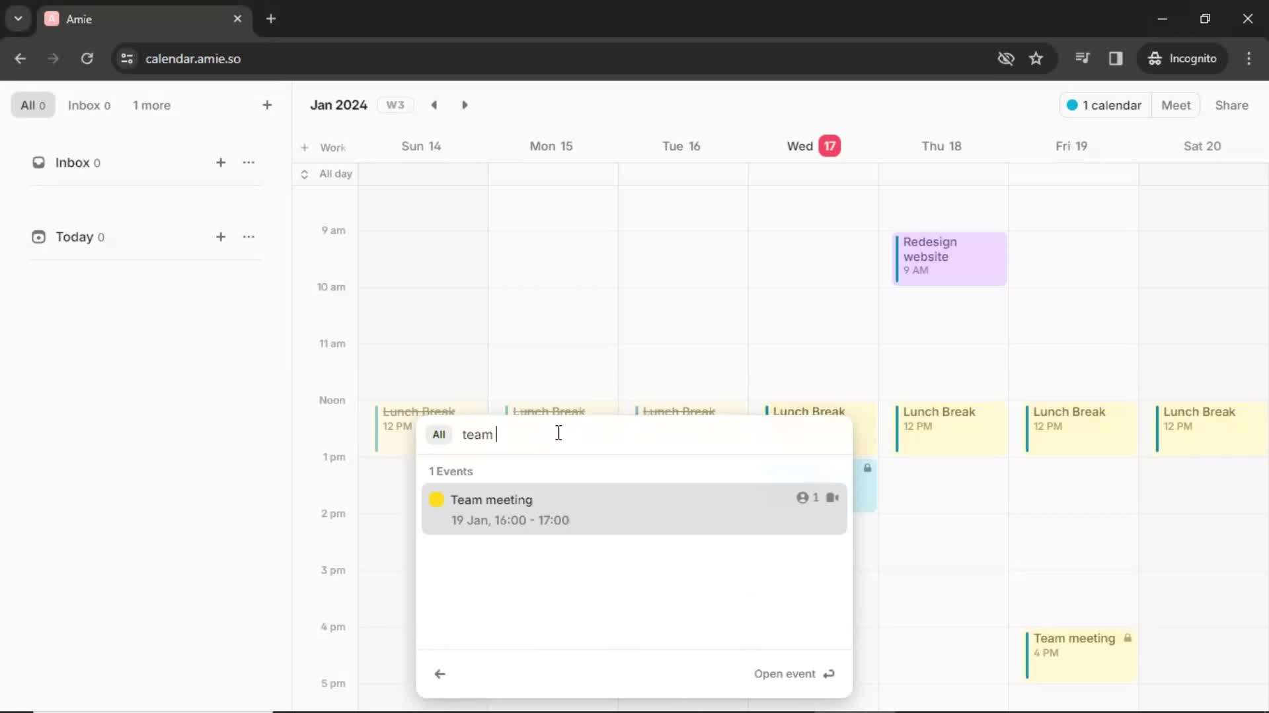
Task: Expand the week navigation backward arrow
Action: [x=434, y=104]
